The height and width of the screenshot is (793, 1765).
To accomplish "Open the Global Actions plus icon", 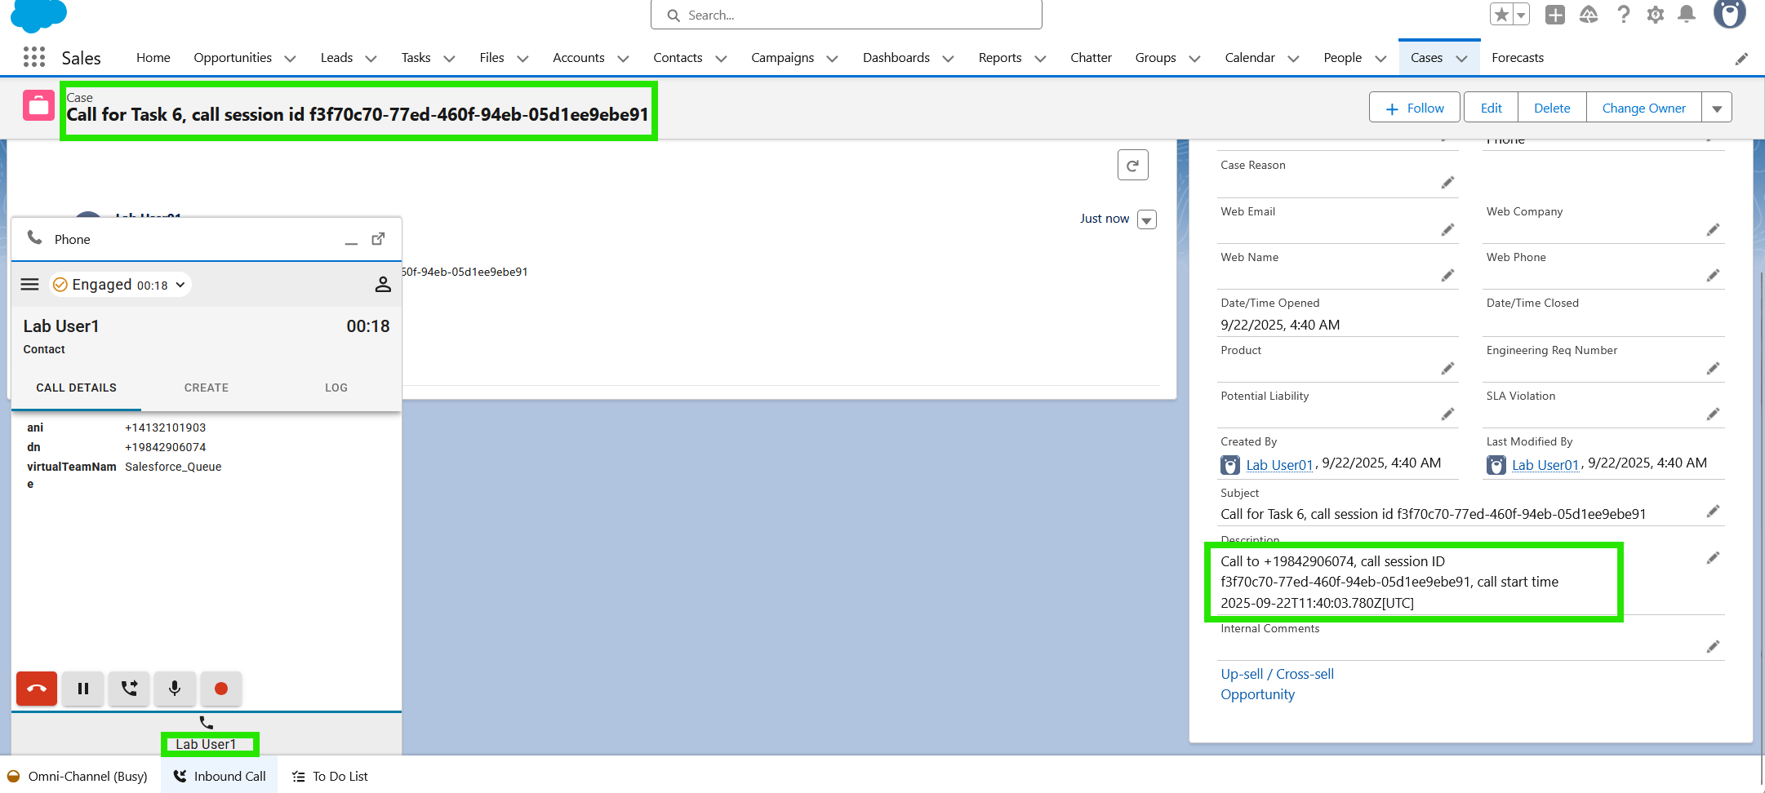I will point(1555,15).
